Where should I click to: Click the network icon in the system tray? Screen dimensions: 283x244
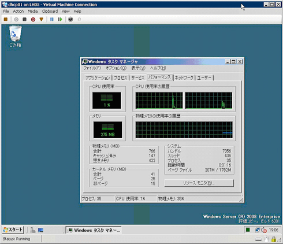click(257, 230)
